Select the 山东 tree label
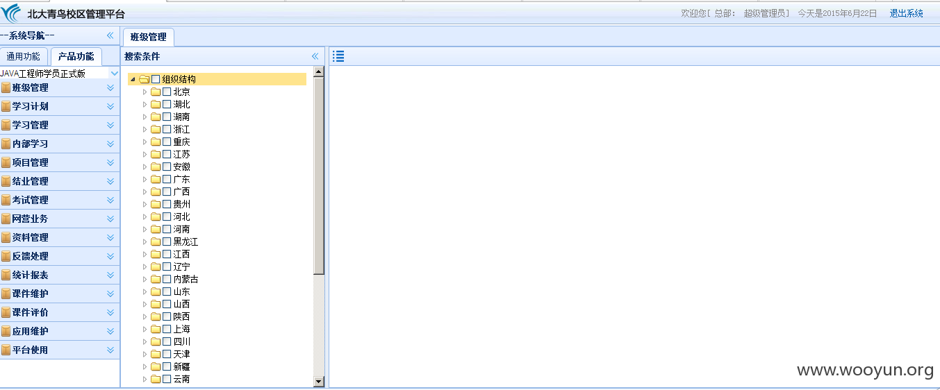 (x=181, y=291)
